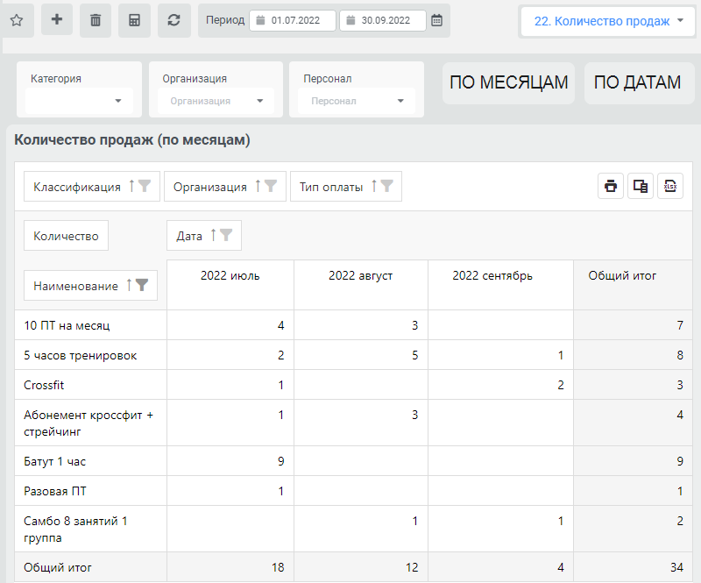Sort by Классификация arrow

(131, 186)
